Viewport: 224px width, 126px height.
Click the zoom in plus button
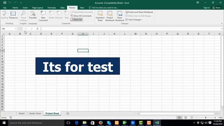click(215, 118)
